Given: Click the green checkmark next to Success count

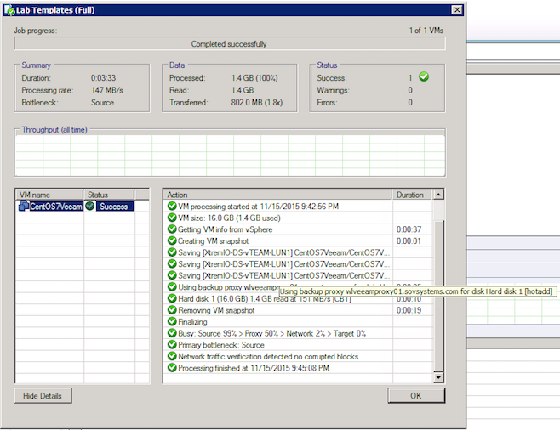Looking at the screenshot, I should pos(423,77).
